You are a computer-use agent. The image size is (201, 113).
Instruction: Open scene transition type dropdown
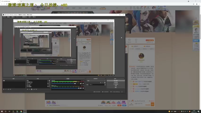[x=96, y=81]
